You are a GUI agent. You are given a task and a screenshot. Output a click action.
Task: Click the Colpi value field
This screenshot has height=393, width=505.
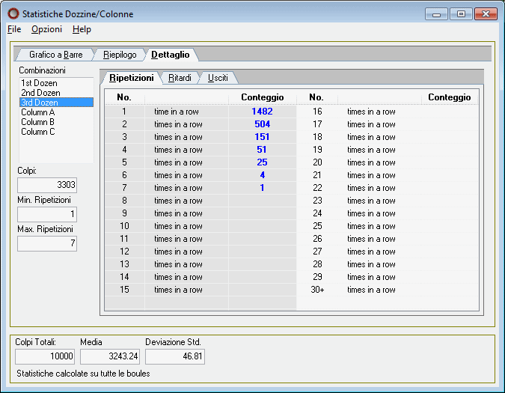pos(47,185)
